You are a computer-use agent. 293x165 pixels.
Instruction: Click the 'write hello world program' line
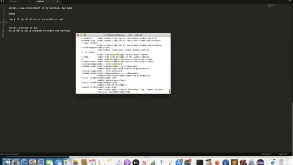tap(39, 31)
